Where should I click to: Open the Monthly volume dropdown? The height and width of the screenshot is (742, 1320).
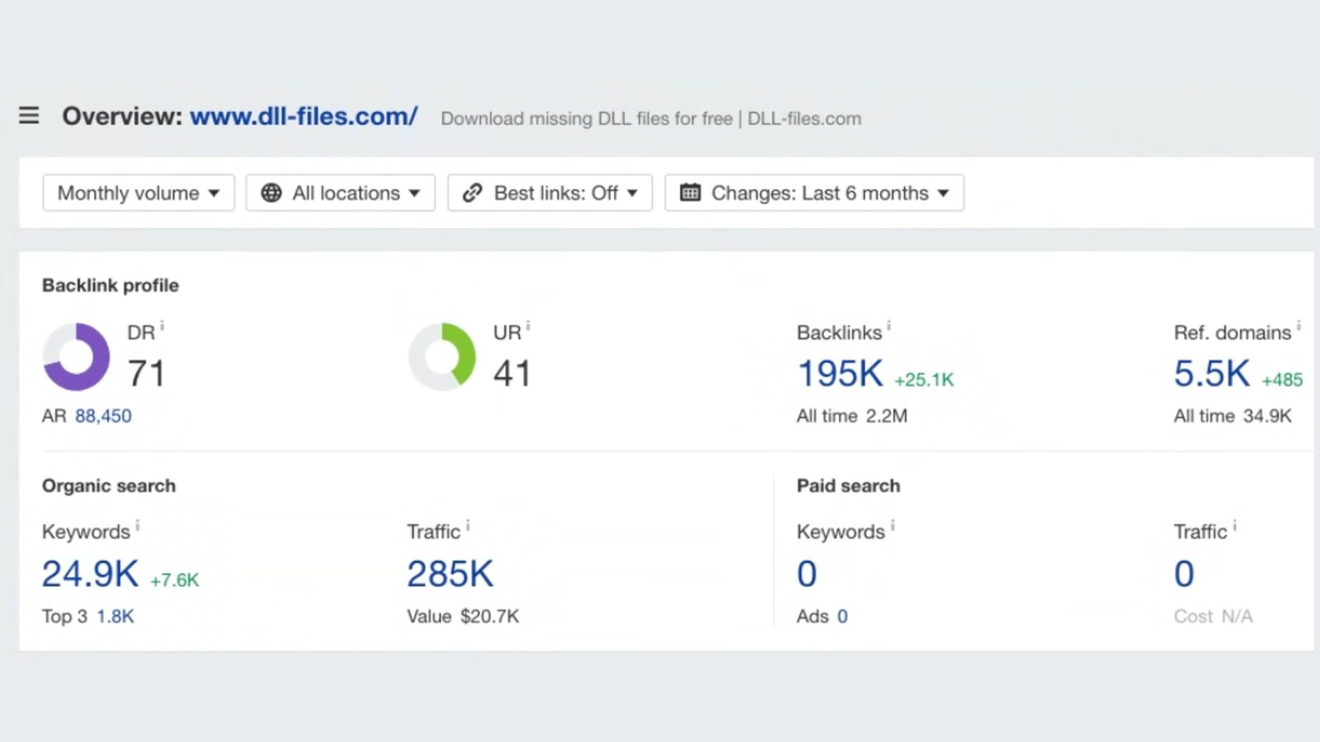138,193
